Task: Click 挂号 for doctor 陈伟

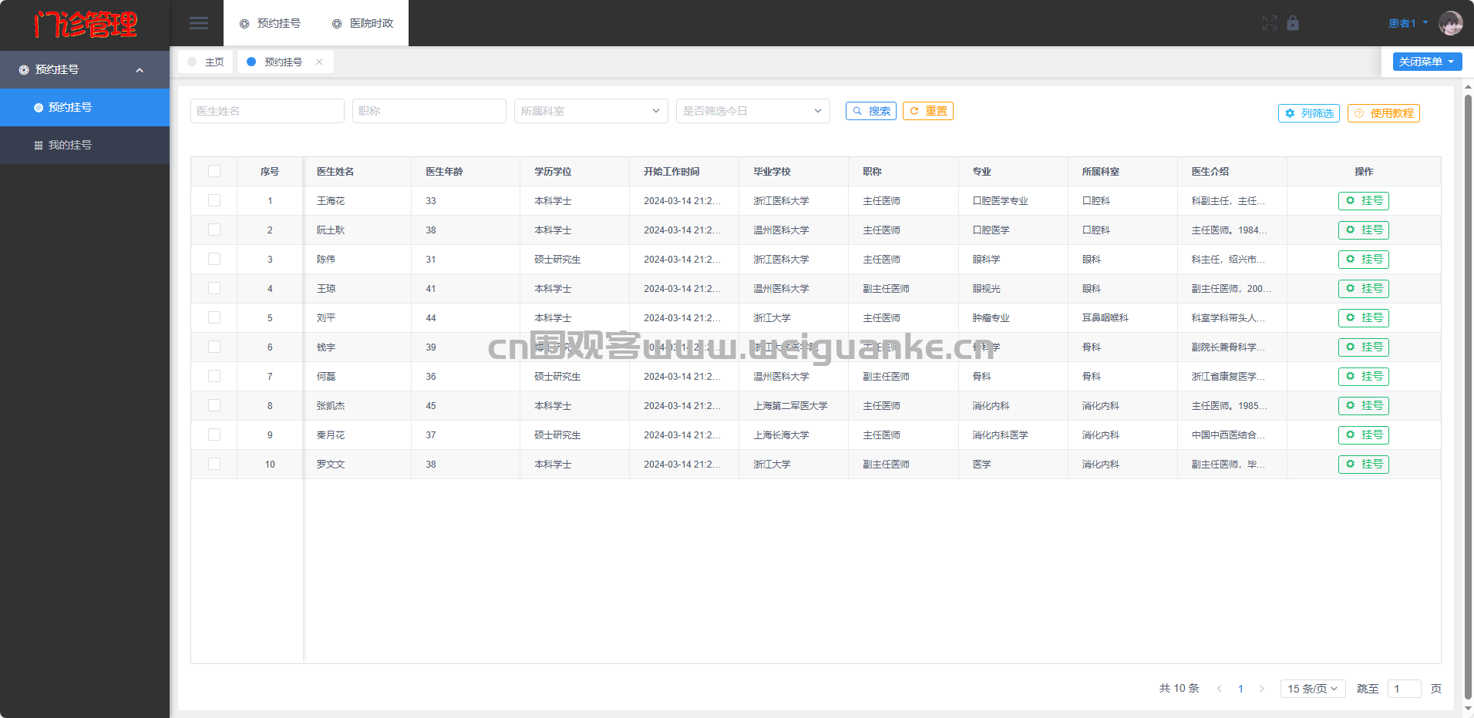Action: click(1364, 260)
